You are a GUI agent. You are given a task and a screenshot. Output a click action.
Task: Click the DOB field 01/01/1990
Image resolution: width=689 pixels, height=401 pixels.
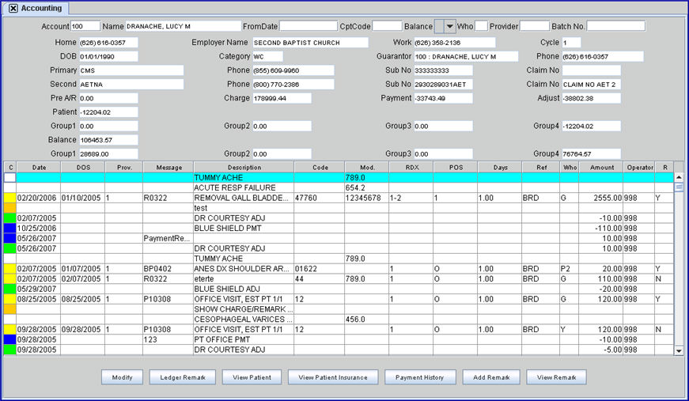pyautogui.click(x=108, y=57)
